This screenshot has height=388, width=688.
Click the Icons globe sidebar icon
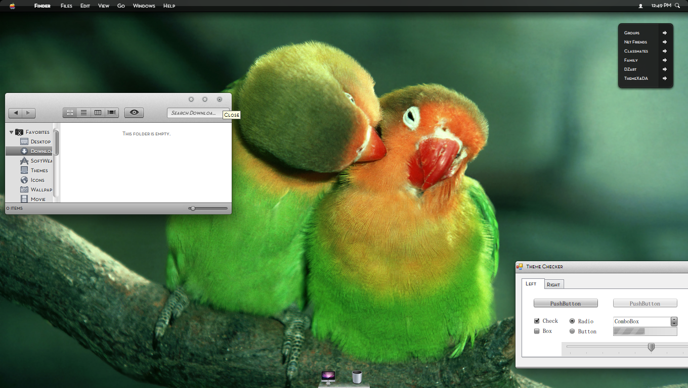point(24,180)
